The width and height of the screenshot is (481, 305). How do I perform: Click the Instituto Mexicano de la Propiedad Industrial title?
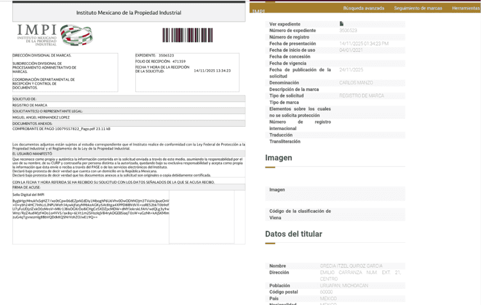click(128, 12)
